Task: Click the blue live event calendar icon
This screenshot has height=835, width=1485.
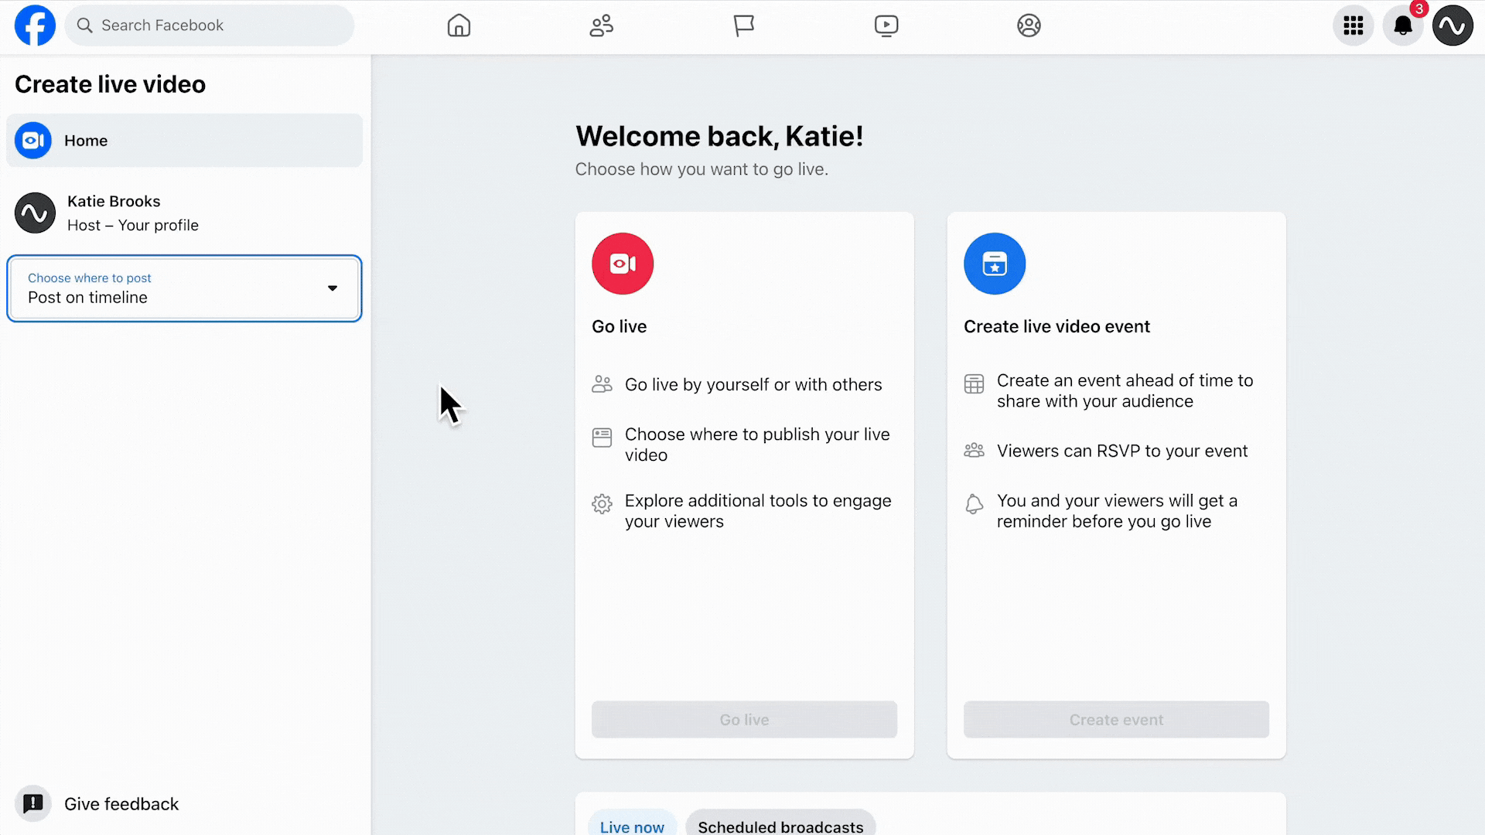Action: pos(995,264)
